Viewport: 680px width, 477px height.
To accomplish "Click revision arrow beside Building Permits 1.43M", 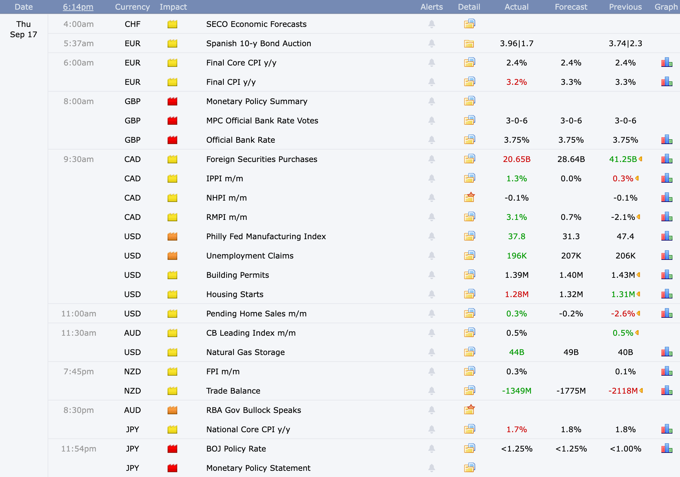I will click(638, 275).
